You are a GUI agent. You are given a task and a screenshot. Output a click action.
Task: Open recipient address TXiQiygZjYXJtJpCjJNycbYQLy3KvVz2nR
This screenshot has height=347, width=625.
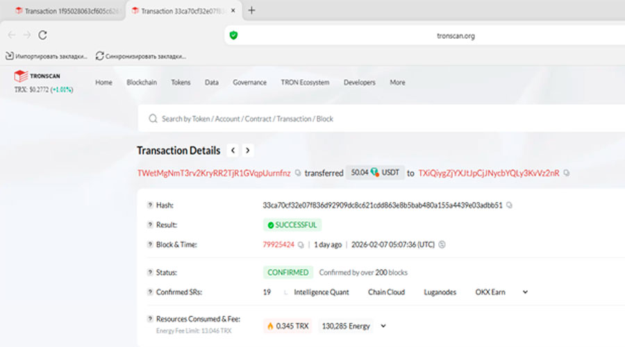489,173
